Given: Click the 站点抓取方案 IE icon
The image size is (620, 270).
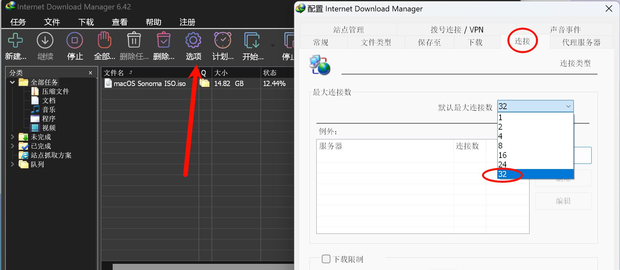Looking at the screenshot, I should 23,155.
